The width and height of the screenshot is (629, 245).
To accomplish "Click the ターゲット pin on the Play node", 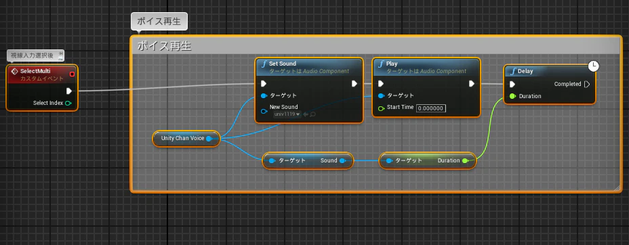I will (381, 95).
